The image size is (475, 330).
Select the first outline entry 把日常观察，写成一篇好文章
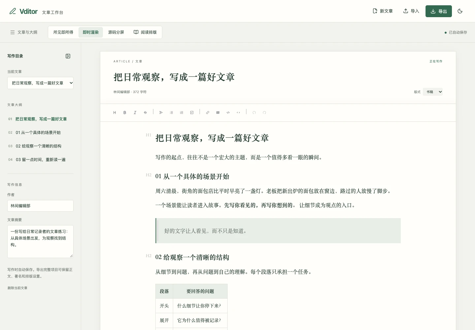click(x=40, y=119)
